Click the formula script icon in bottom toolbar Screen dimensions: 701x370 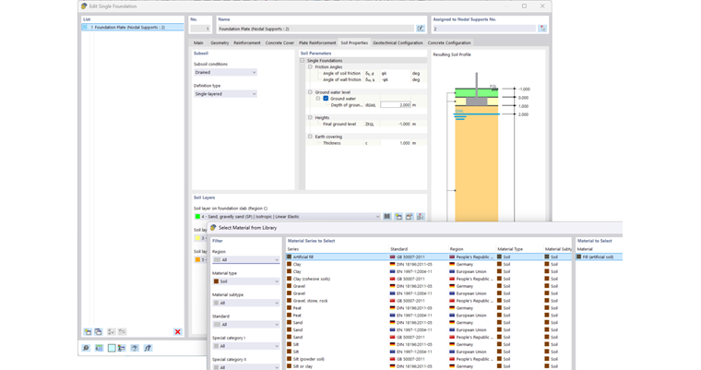pos(148,348)
